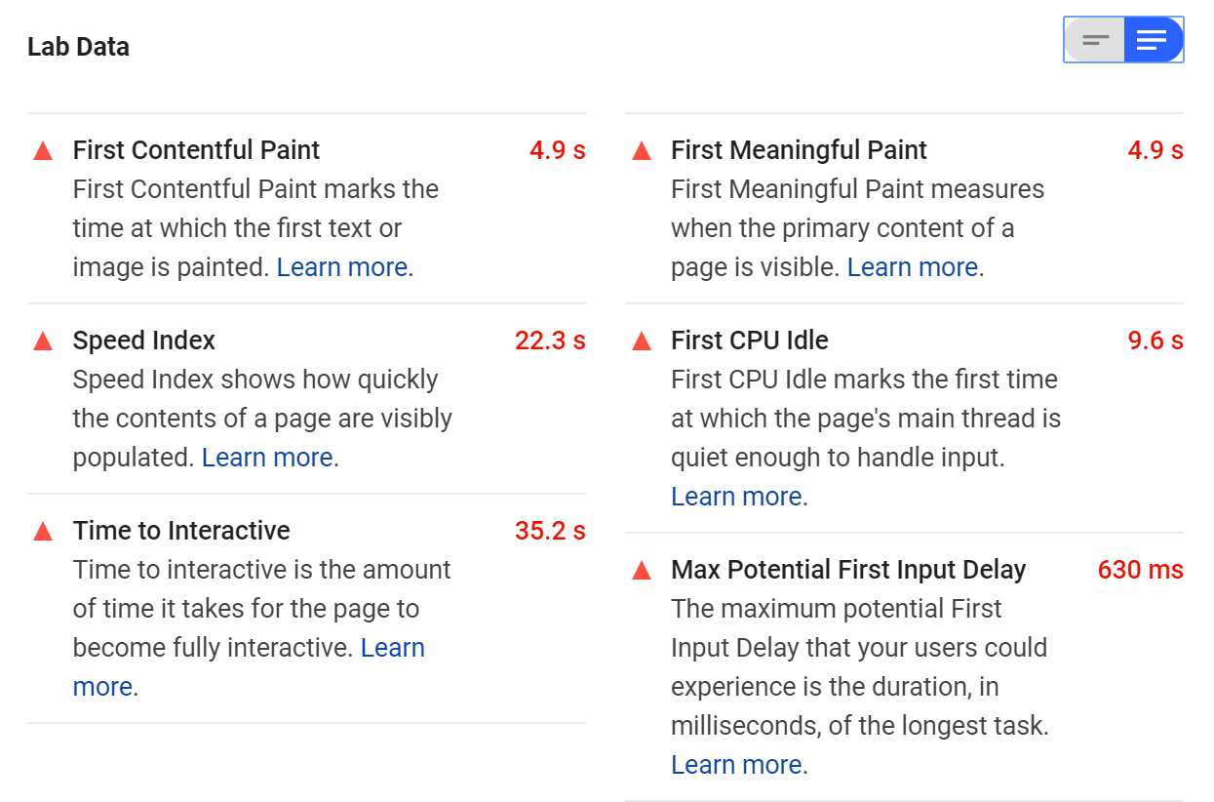
Task: Open Learn more for First Contentful Paint
Action: pyautogui.click(x=341, y=266)
